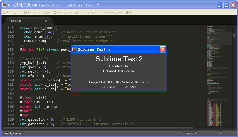Open the Find menu
238x137 pixels.
point(47,12)
